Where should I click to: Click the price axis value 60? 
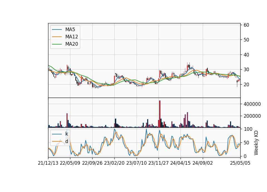coord(246,25)
